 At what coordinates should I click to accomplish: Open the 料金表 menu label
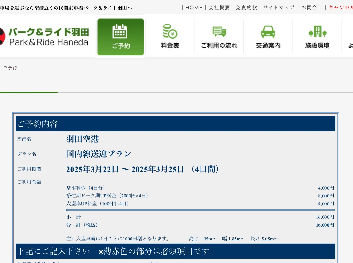pos(170,45)
